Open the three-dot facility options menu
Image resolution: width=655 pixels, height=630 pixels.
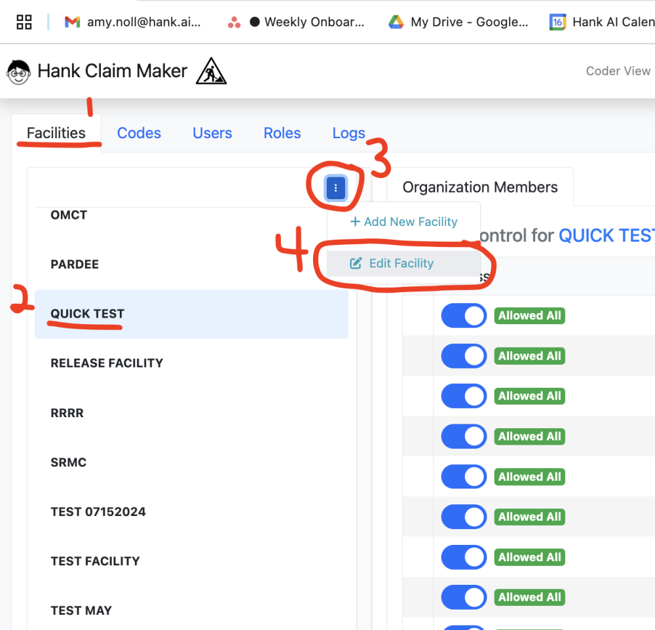click(x=335, y=188)
